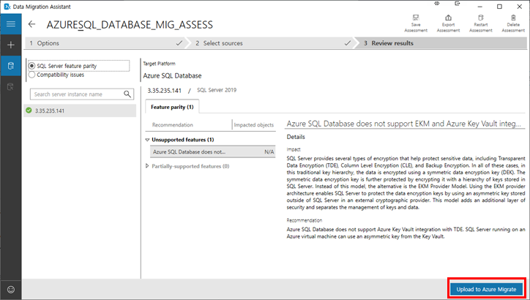Select SQL Server feature parity radio

(31, 66)
